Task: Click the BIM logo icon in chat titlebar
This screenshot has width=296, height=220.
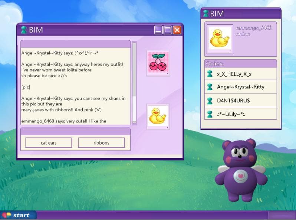Action: (x=24, y=30)
